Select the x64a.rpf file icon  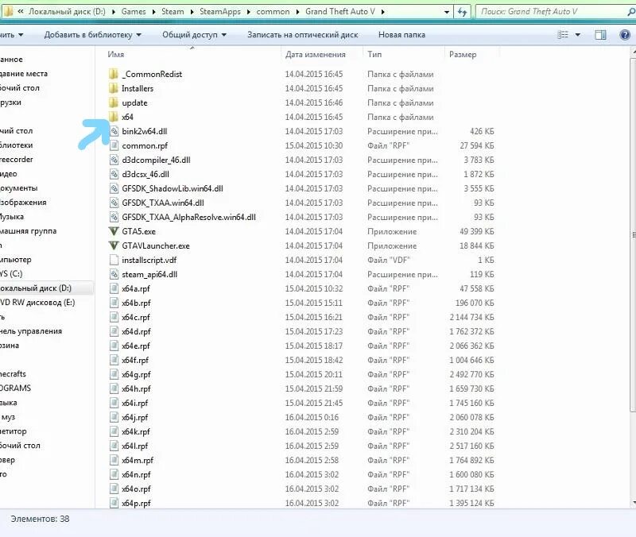point(114,288)
